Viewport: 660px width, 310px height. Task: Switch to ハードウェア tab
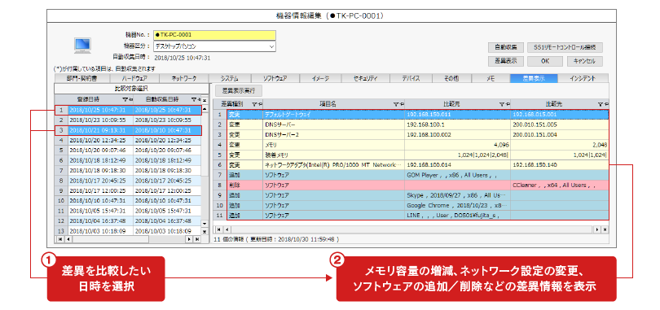point(134,79)
